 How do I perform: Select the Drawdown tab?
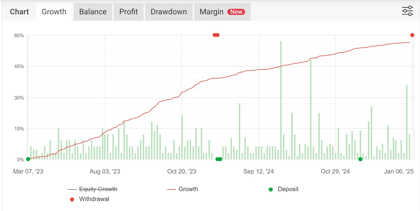click(x=169, y=12)
